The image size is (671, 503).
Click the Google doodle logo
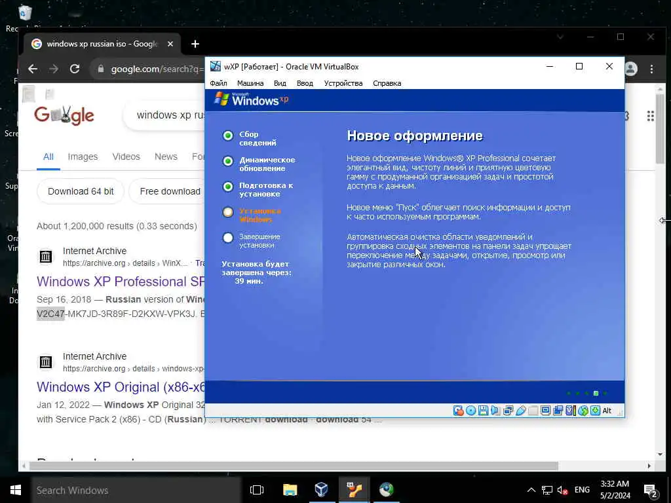(x=64, y=115)
